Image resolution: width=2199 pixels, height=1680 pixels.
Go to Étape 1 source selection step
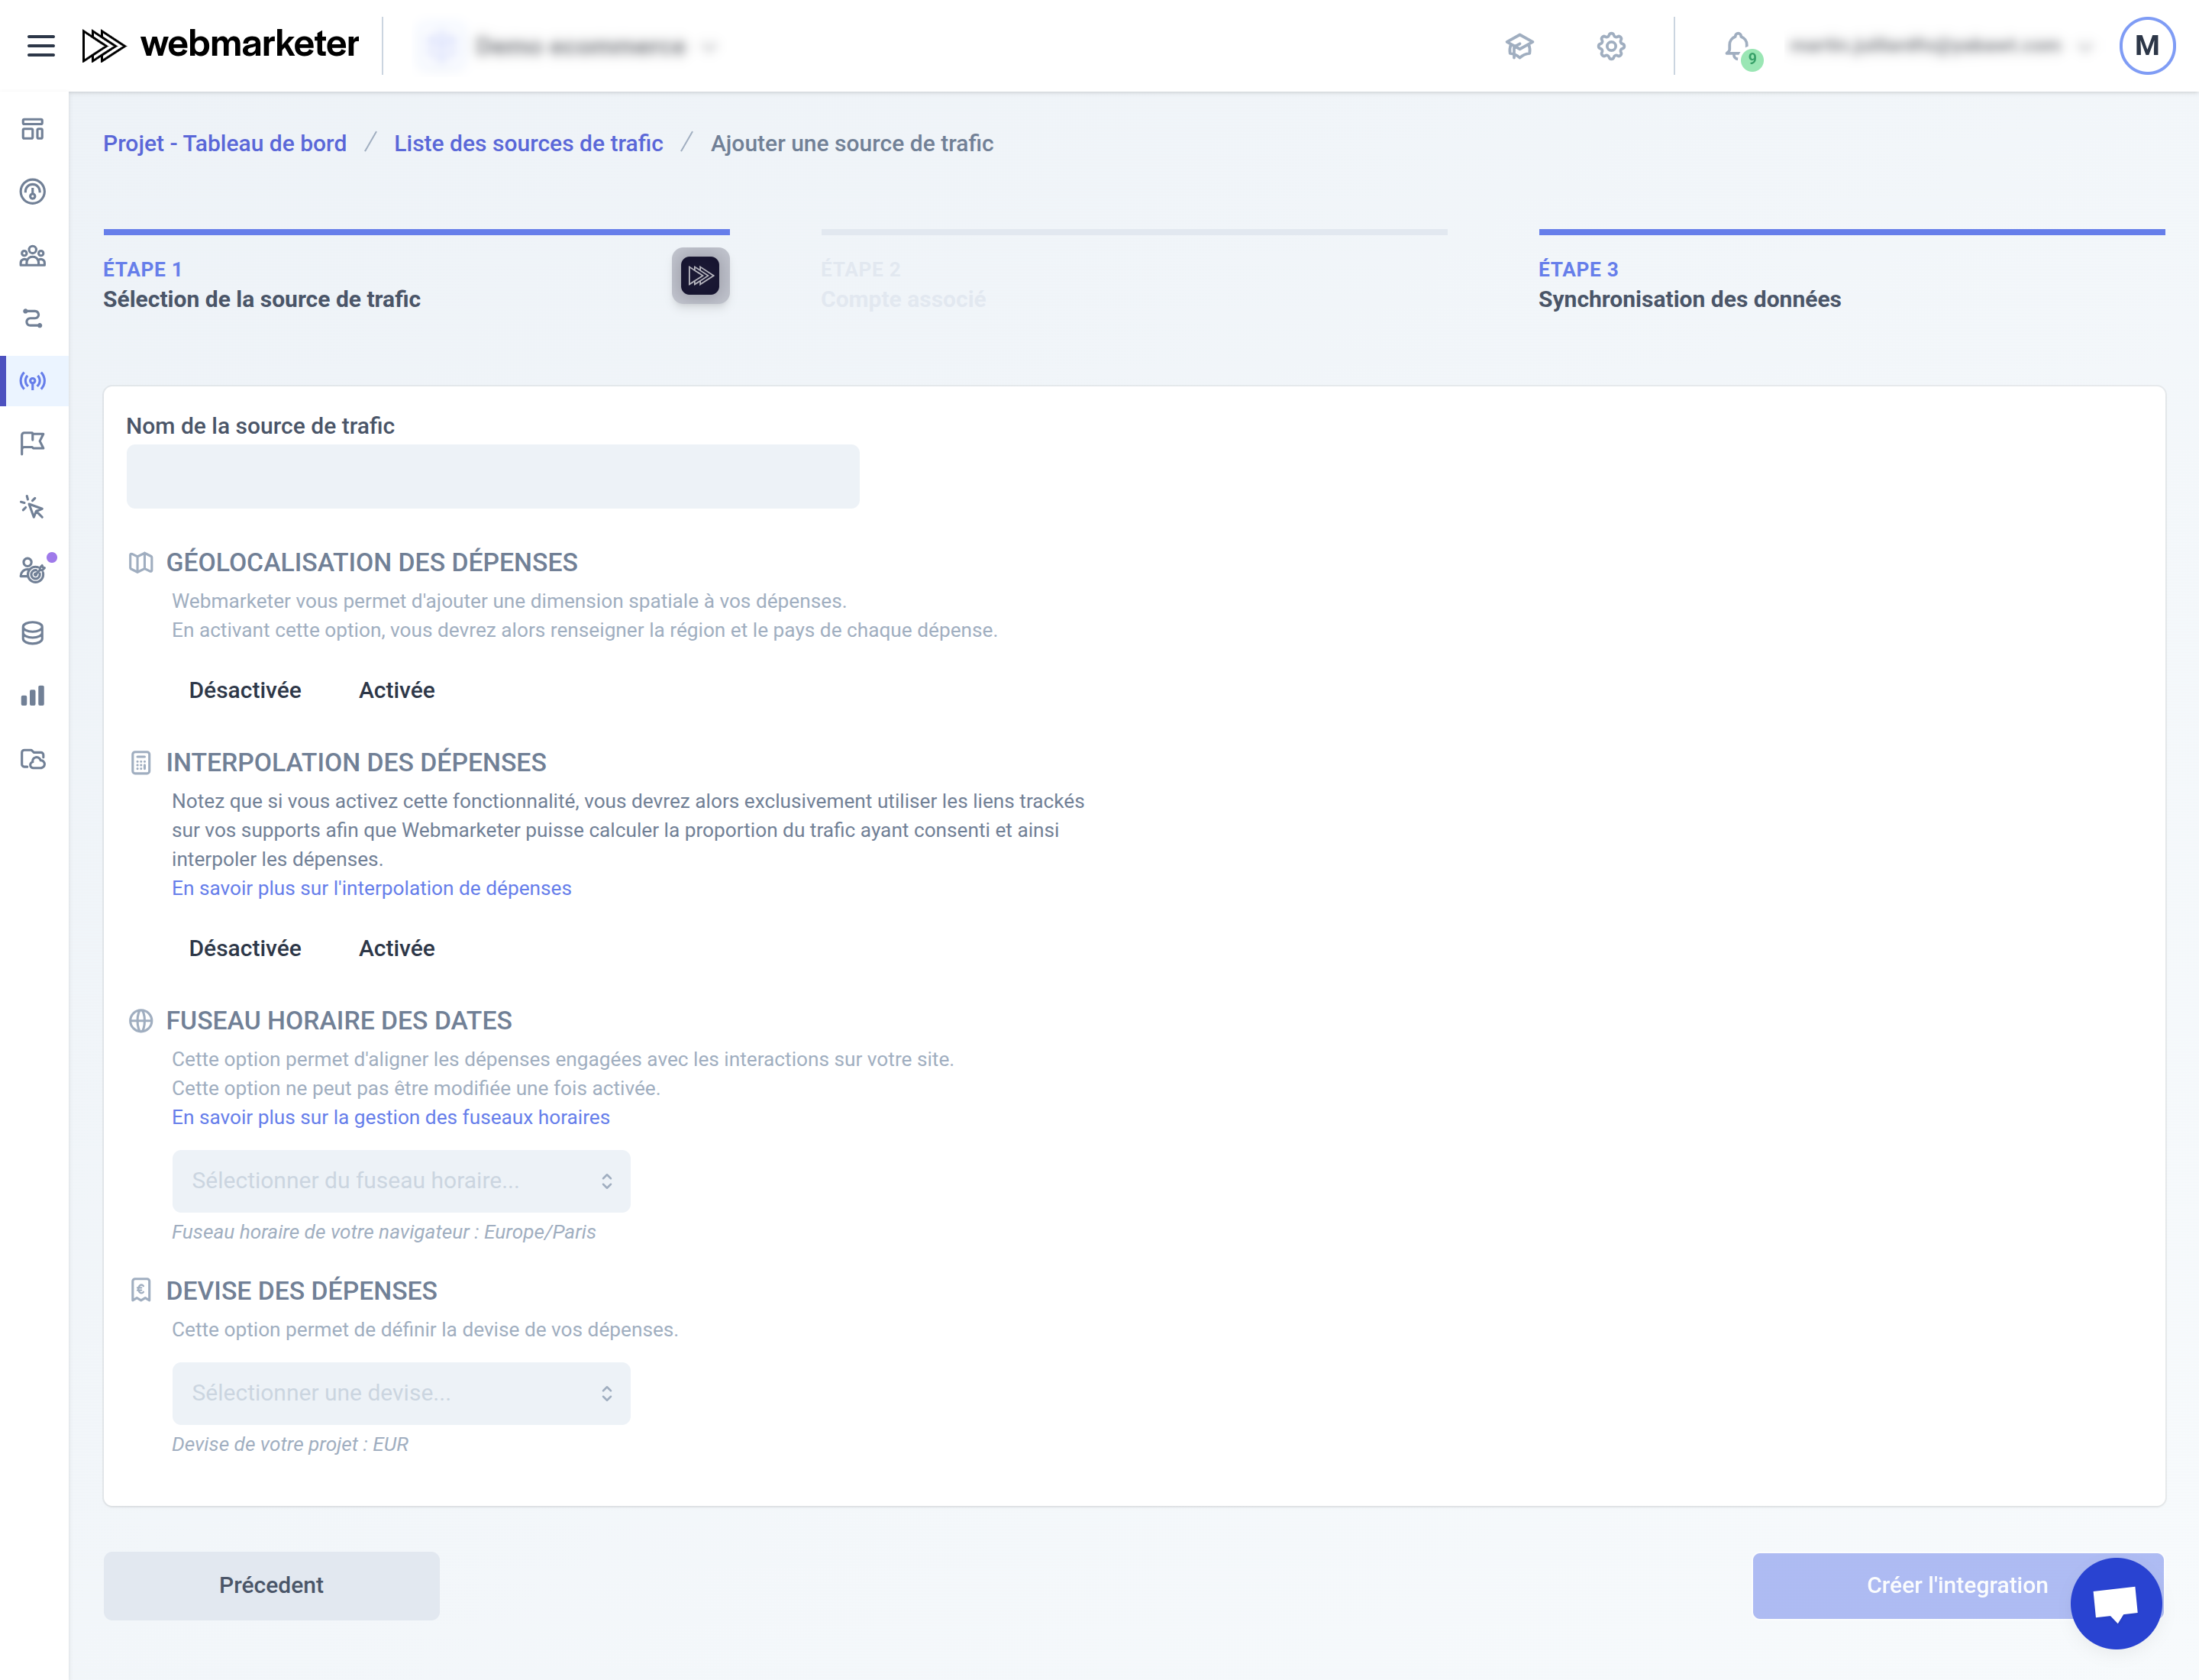[x=262, y=285]
